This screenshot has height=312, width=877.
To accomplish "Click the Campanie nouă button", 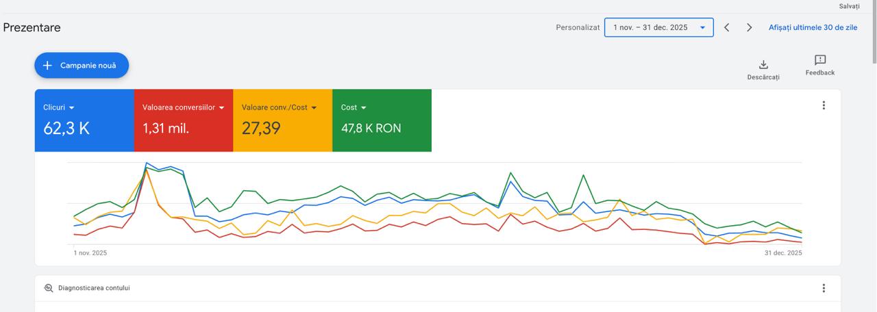I will 82,66.
